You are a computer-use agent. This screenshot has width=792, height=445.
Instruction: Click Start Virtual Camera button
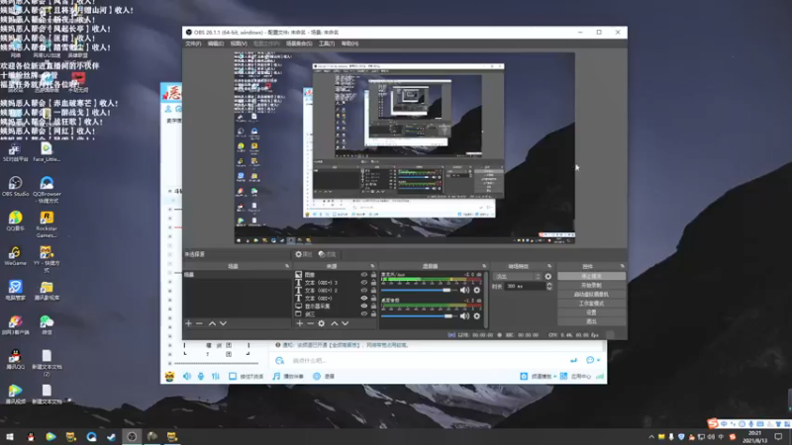pos(591,294)
